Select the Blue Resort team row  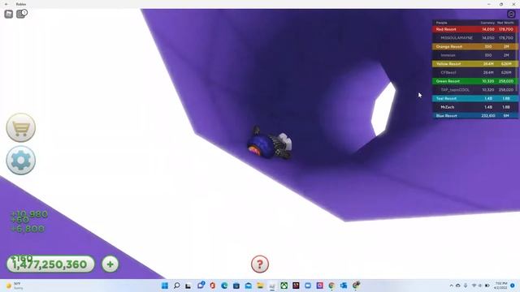[474, 115]
